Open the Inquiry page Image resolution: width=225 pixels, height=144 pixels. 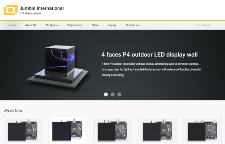(112, 25)
